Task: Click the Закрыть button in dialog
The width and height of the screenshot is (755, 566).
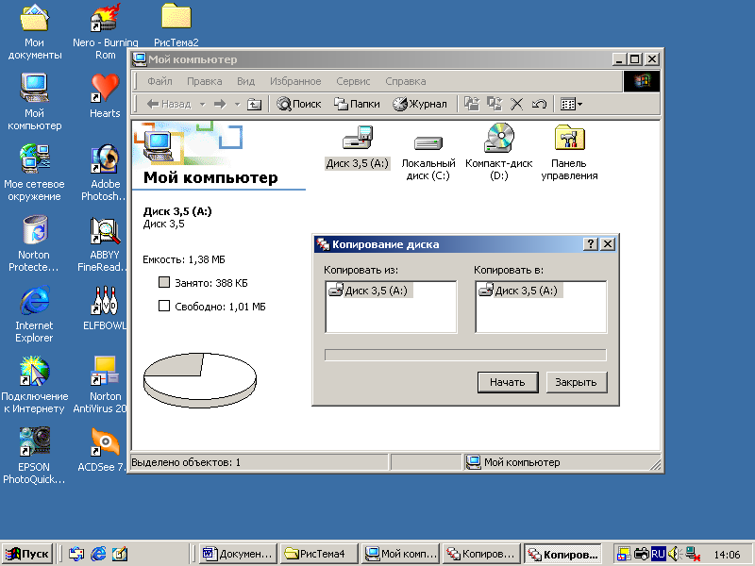Action: click(x=576, y=382)
